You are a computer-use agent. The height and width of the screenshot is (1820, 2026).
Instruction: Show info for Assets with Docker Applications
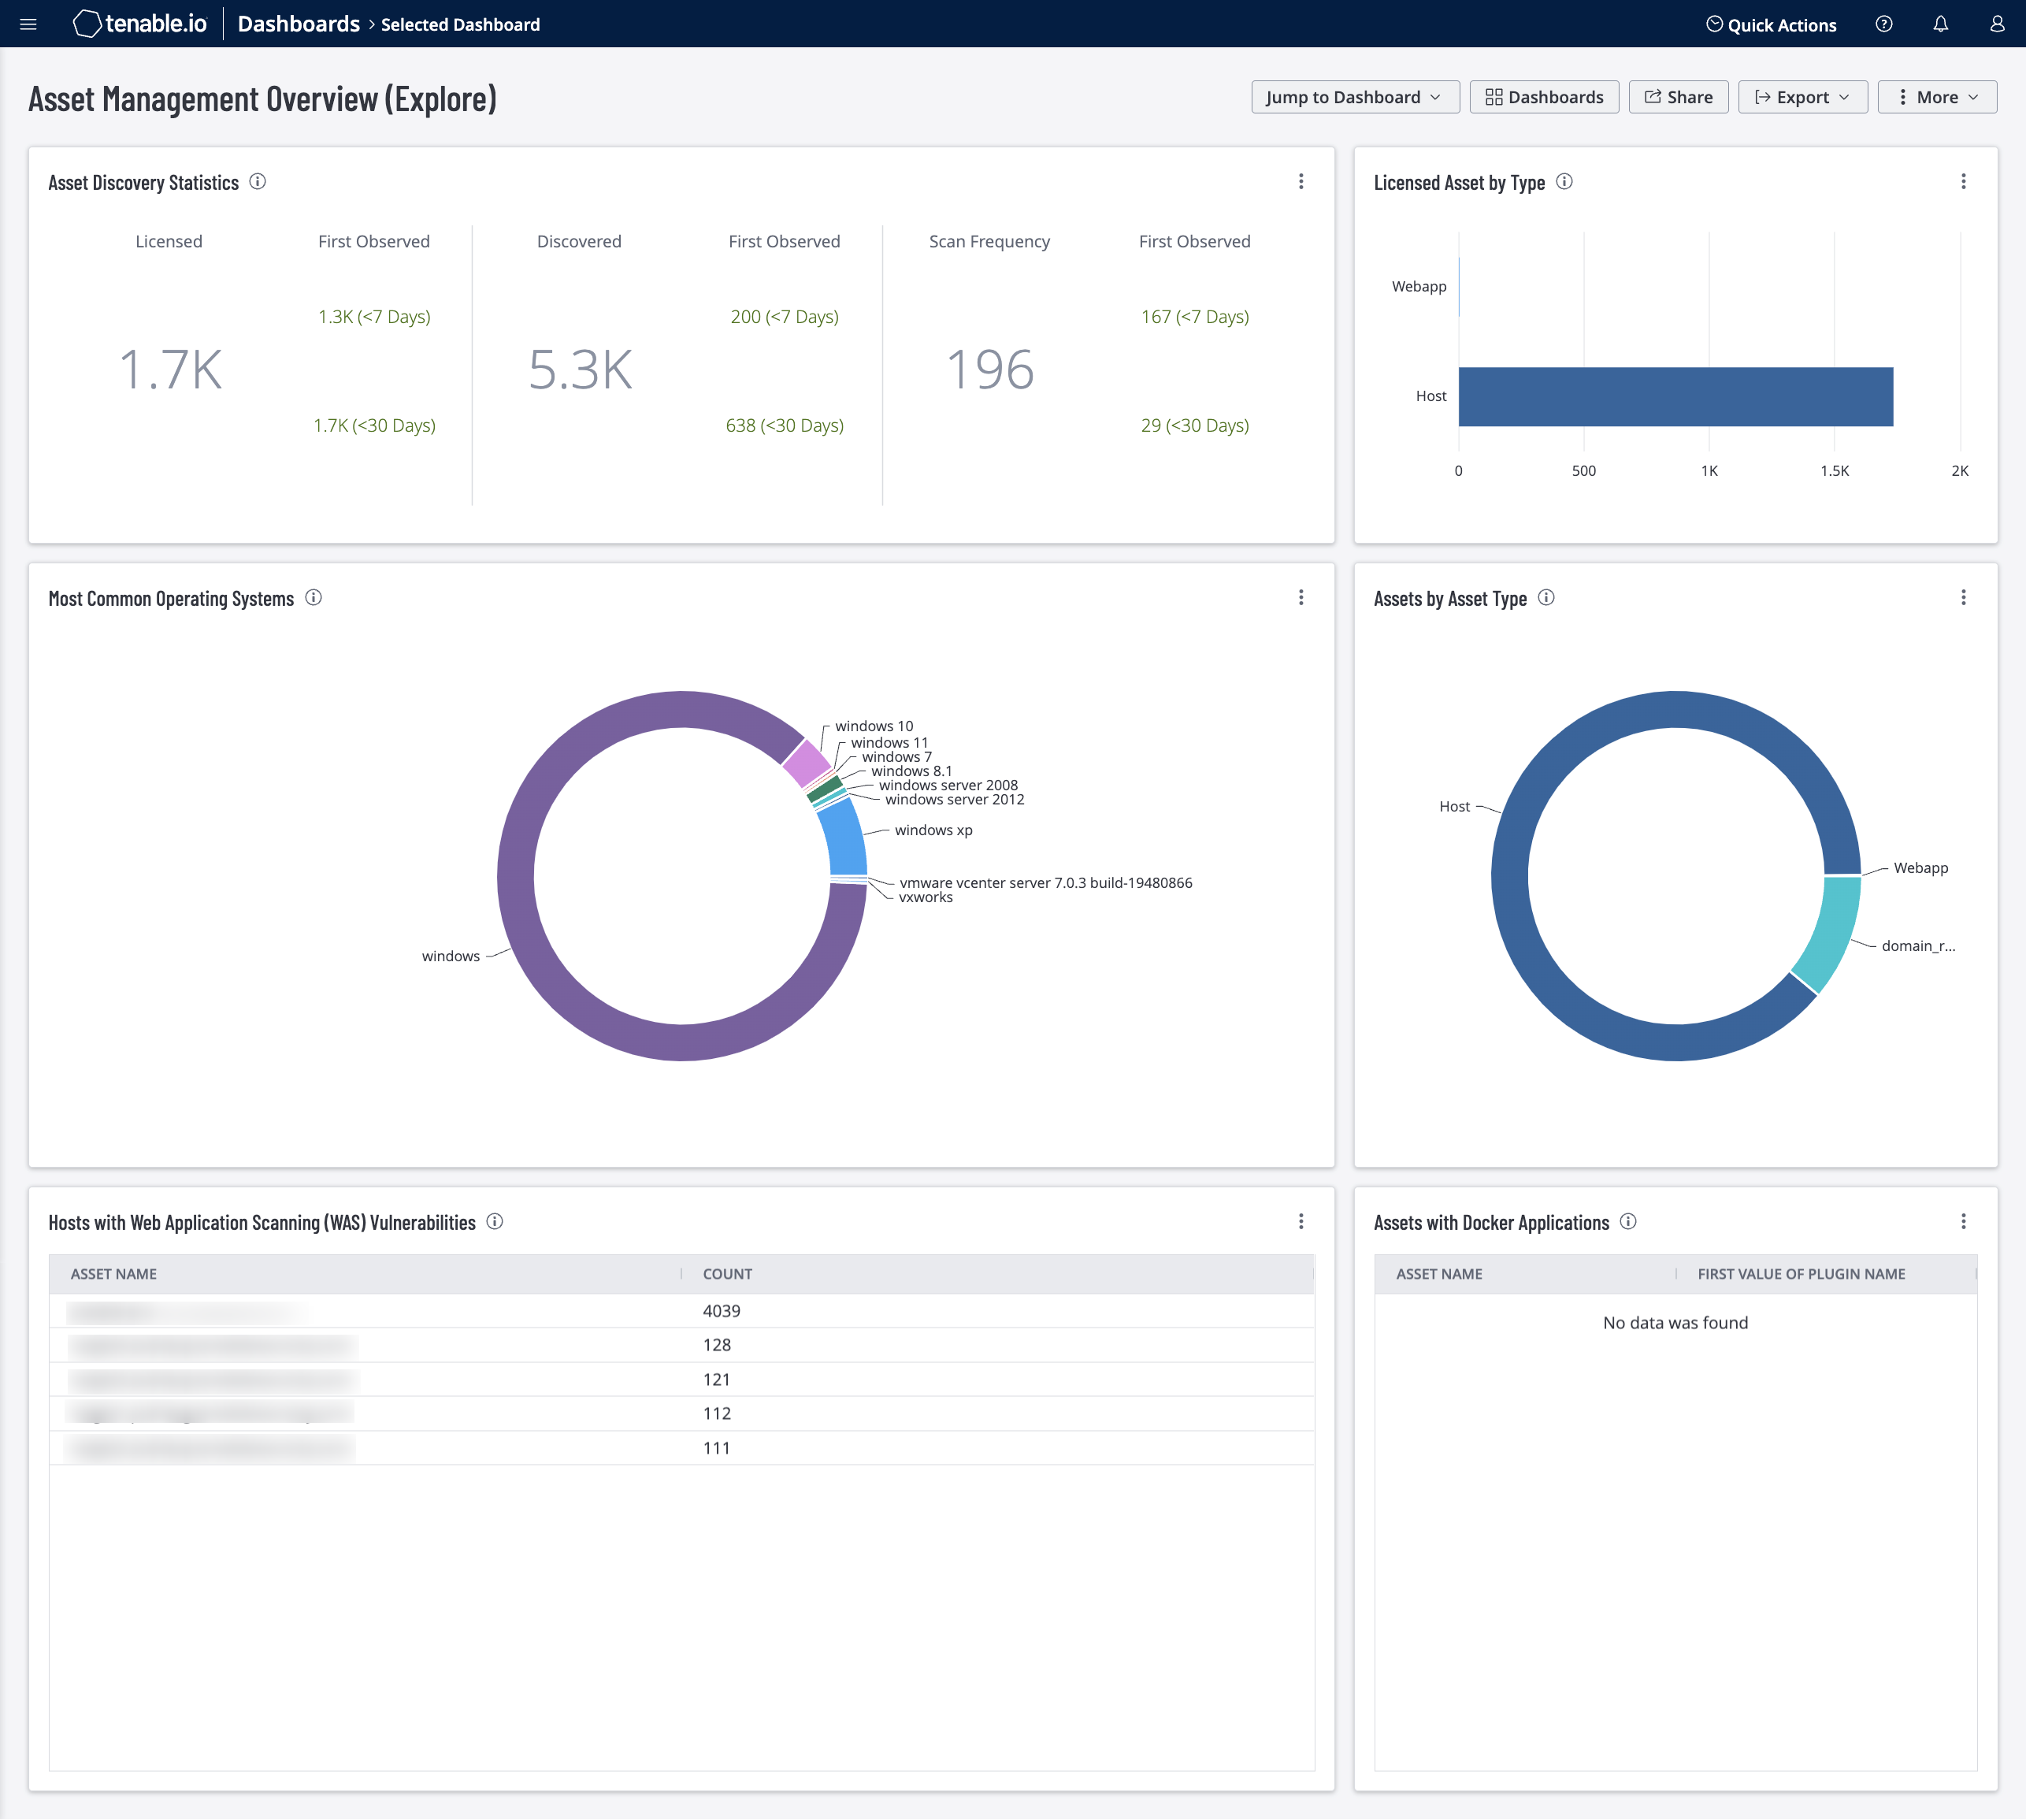(1629, 1221)
